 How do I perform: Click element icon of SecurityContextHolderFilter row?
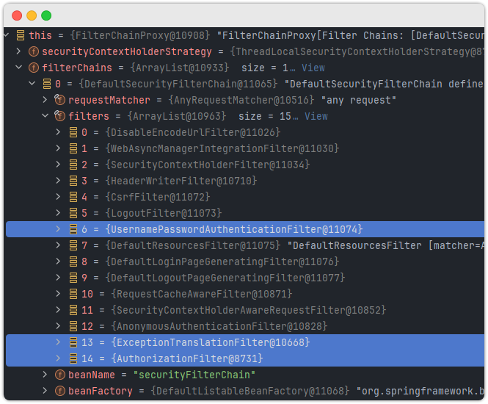click(73, 165)
